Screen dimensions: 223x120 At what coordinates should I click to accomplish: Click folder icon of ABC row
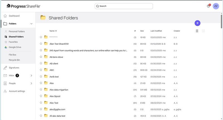pos(46,70)
